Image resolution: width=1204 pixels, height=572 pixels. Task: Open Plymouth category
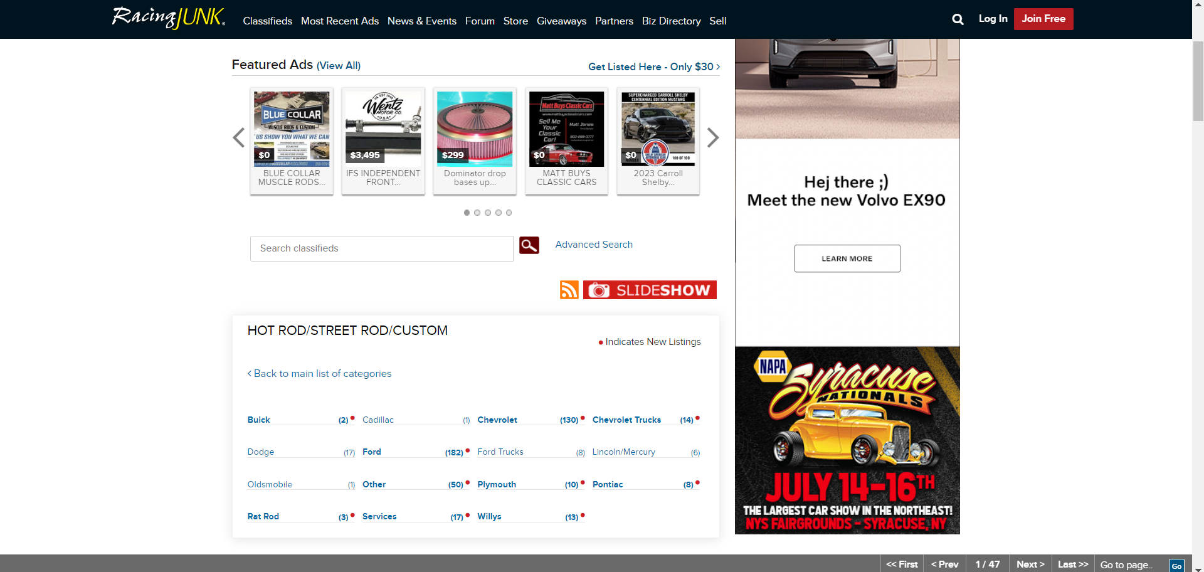click(497, 484)
